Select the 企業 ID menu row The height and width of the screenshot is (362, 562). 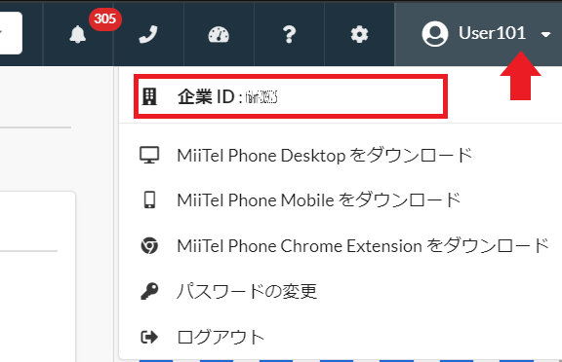(291, 96)
